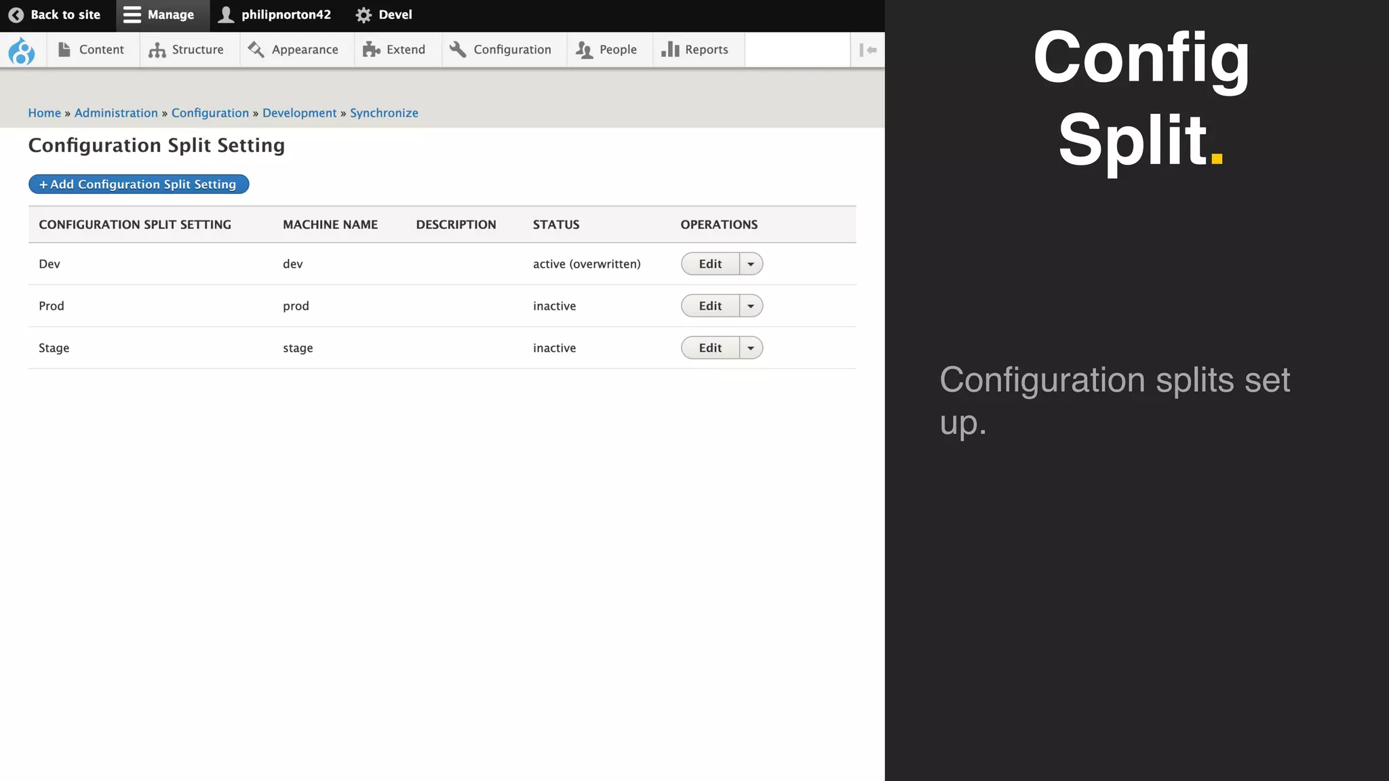
Task: Click the Reports bar chart icon
Action: click(x=670, y=49)
